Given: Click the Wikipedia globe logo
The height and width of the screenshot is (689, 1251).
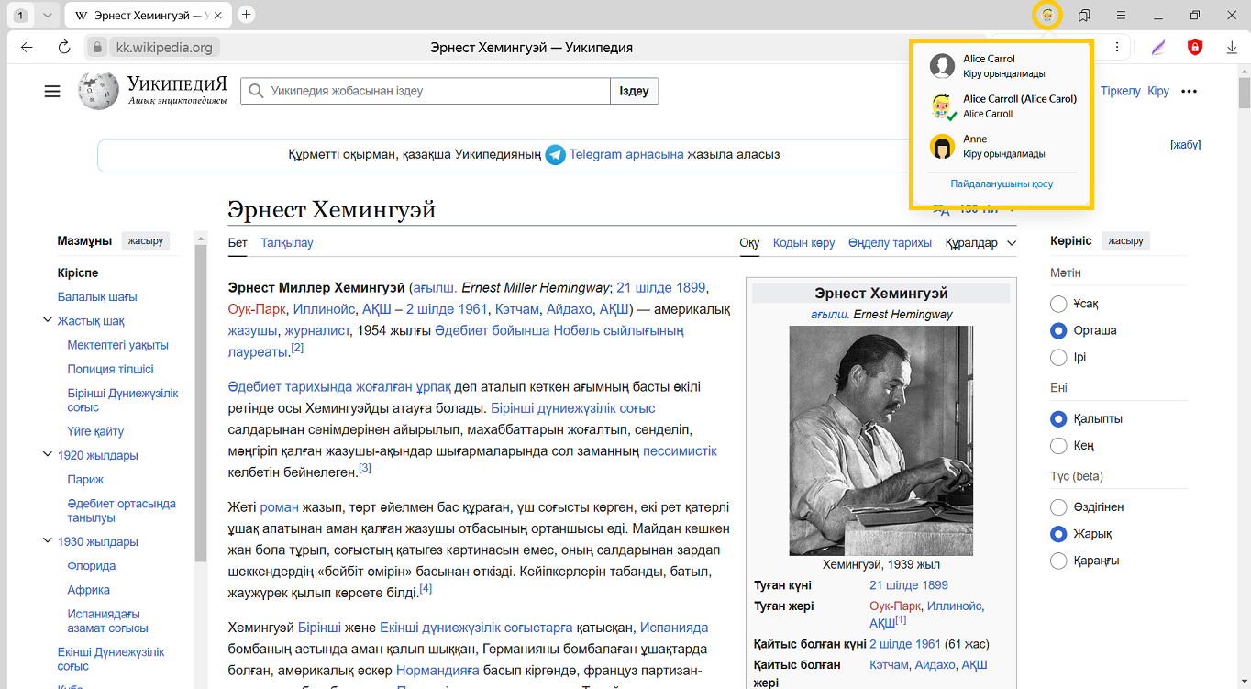Looking at the screenshot, I should tap(98, 91).
